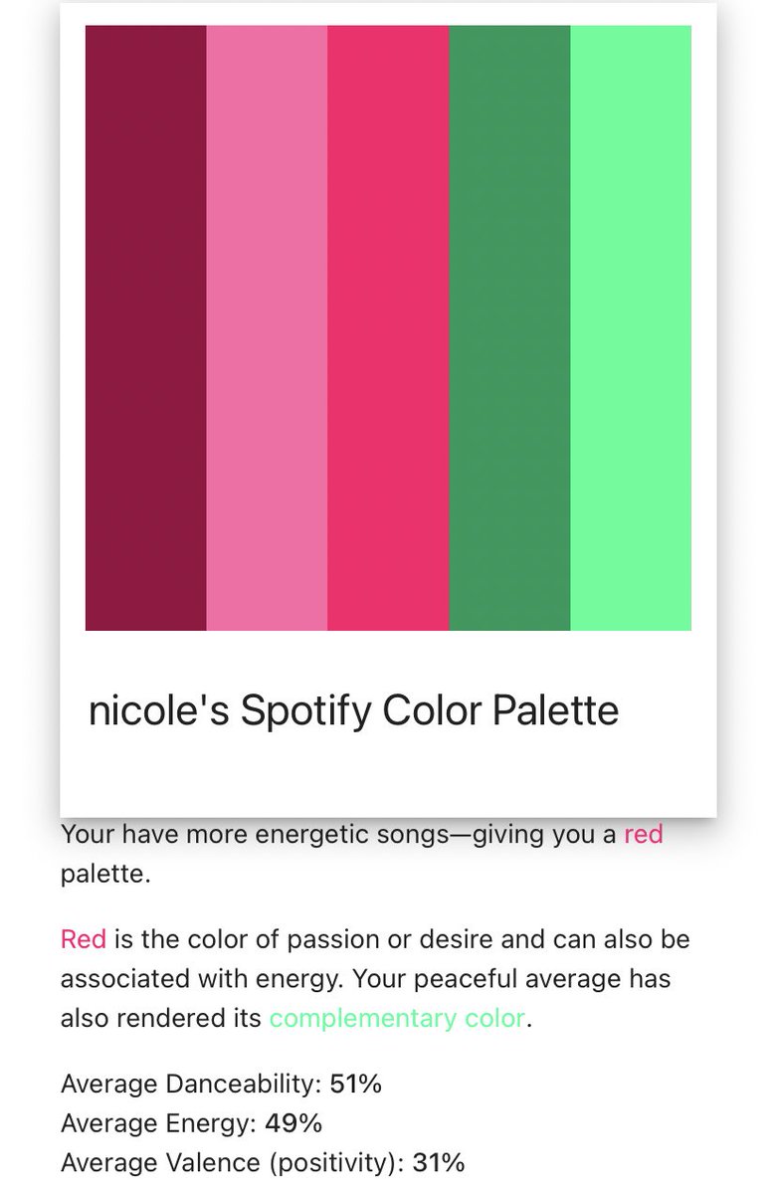Select the 'Average Danceability:' label
Image resolution: width=776 pixels, height=1194 pixels.
(192, 1084)
